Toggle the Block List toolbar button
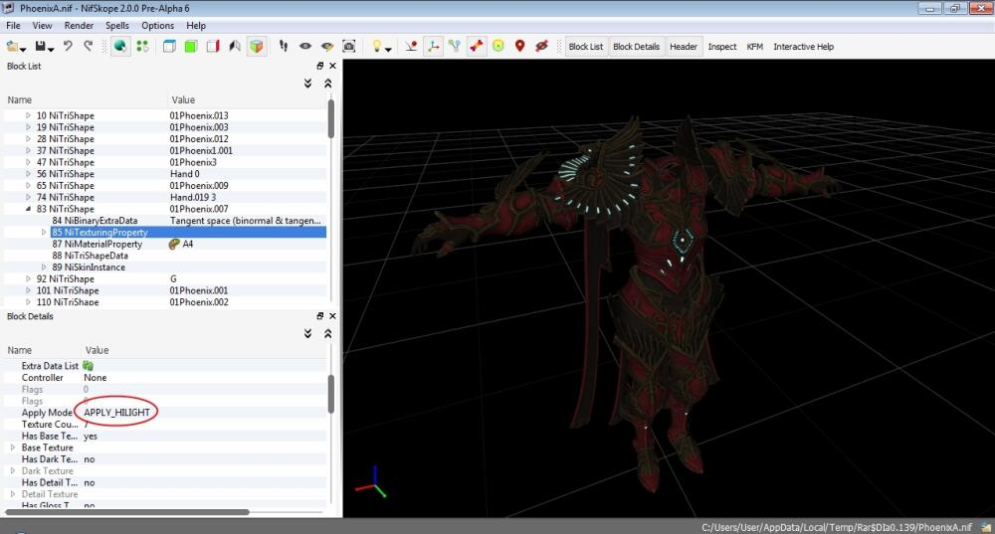Image resolution: width=995 pixels, height=534 pixels. click(x=586, y=47)
